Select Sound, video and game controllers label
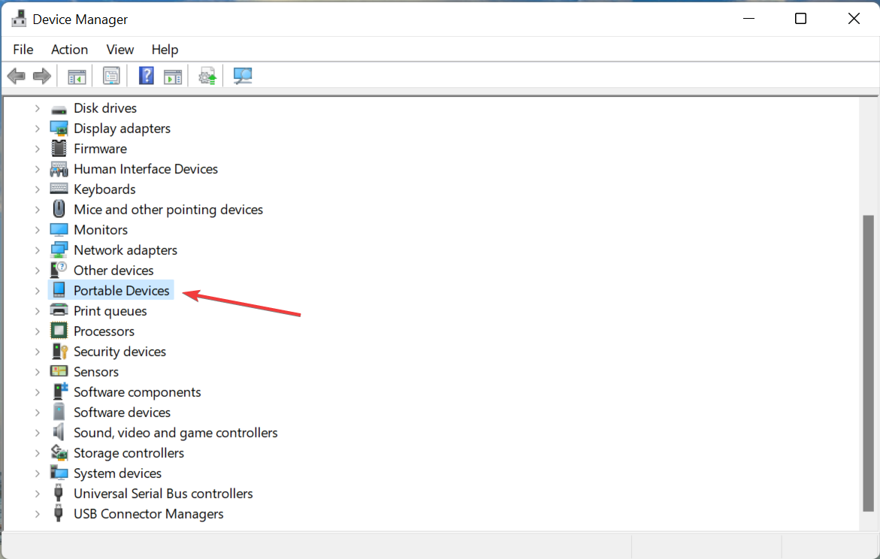Image resolution: width=880 pixels, height=559 pixels. click(176, 432)
